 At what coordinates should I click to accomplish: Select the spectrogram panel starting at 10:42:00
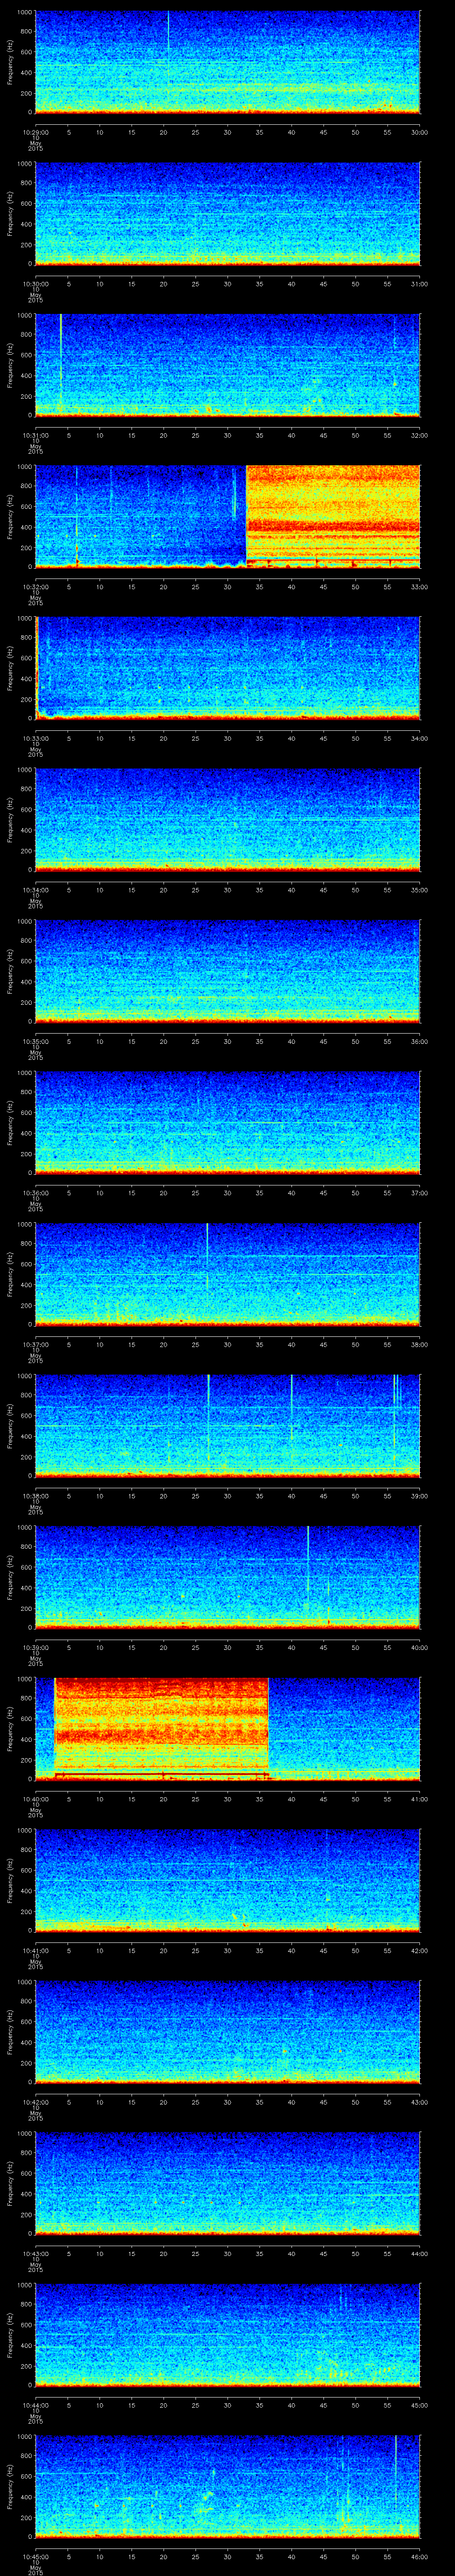tap(227, 2032)
